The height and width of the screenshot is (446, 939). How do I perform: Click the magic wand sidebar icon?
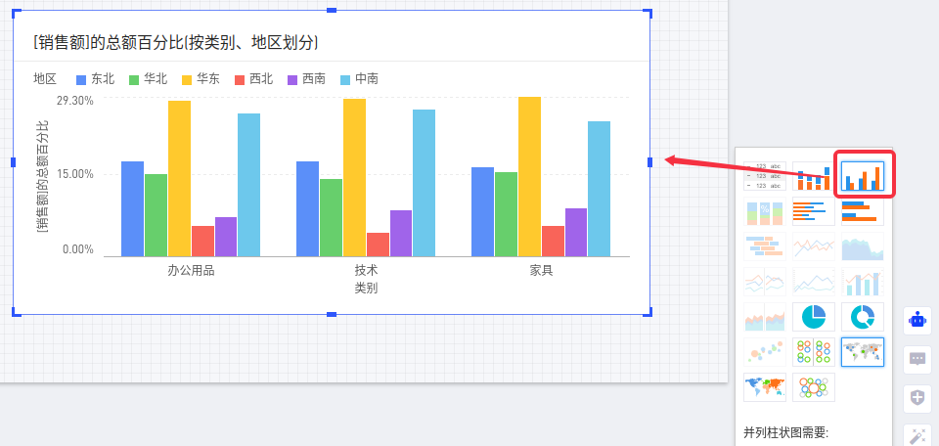[x=917, y=434]
